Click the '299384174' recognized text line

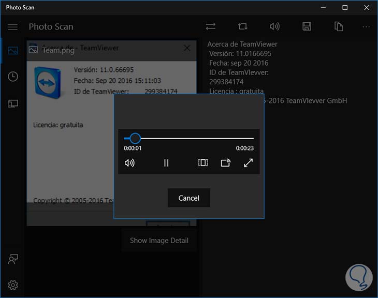point(226,82)
